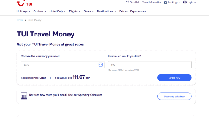
Task: Expand the Cruises menu
Action: point(40,11)
